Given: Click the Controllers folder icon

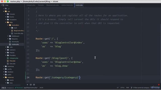Looking at the screenshot, I should pos(10,25).
